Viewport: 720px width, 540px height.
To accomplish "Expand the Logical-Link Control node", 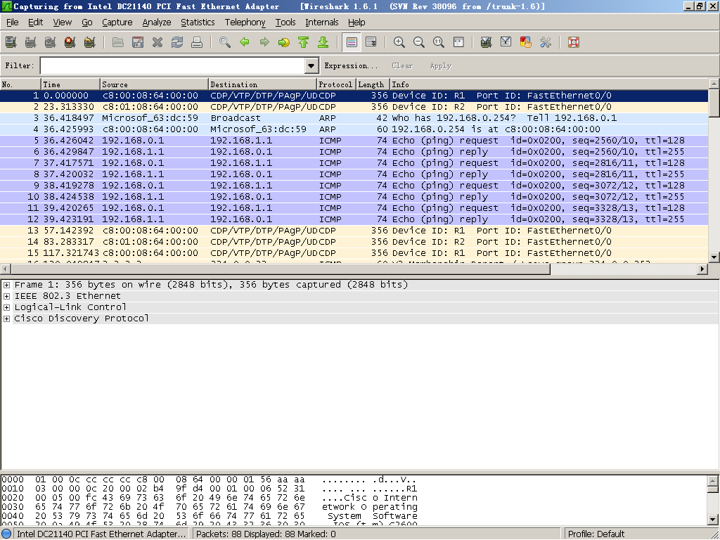I will pos(6,307).
